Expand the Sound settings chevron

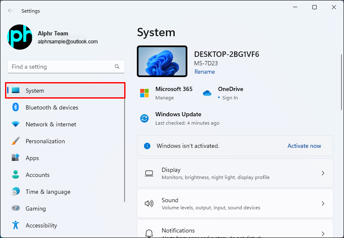pyautogui.click(x=323, y=203)
